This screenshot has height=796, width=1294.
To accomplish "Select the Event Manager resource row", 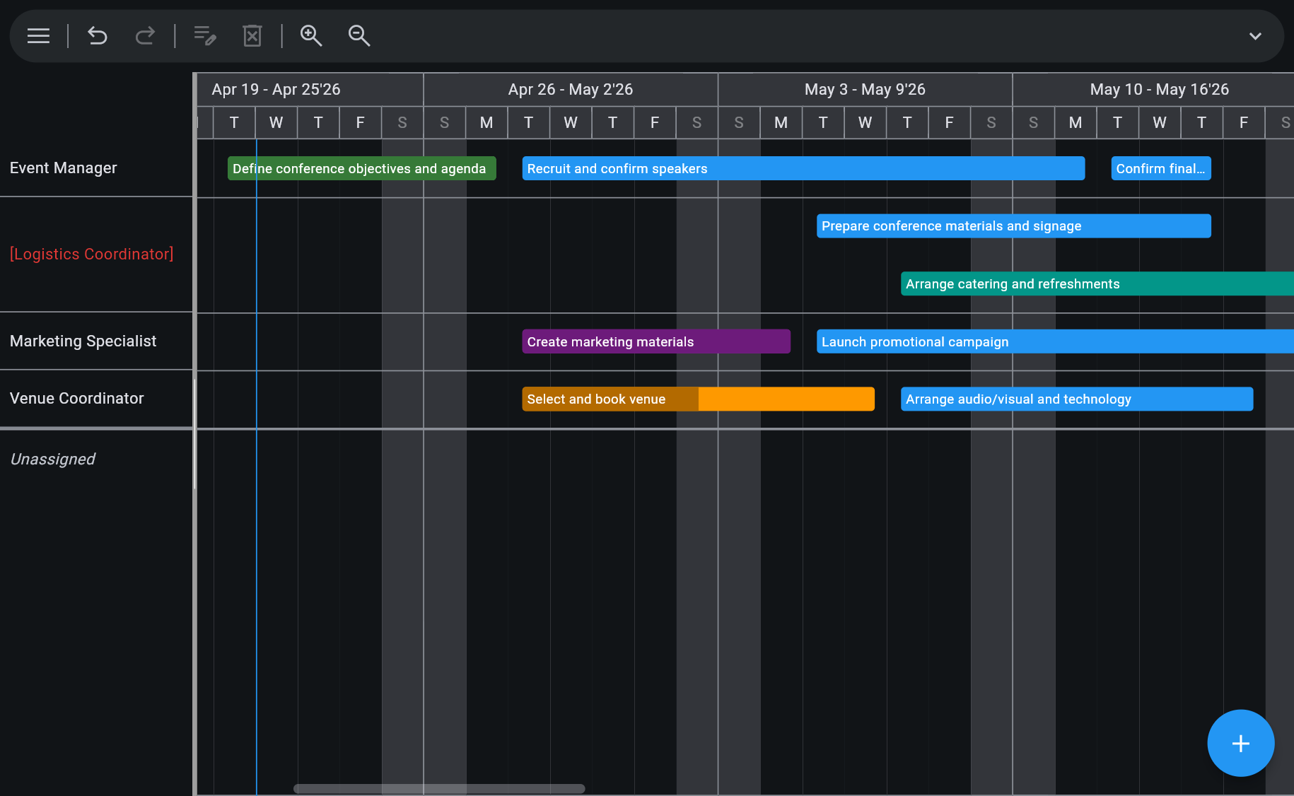I will pos(64,168).
